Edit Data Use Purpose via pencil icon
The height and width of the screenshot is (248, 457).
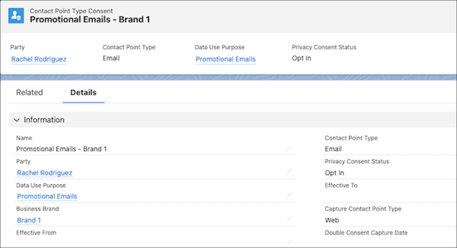point(290,195)
